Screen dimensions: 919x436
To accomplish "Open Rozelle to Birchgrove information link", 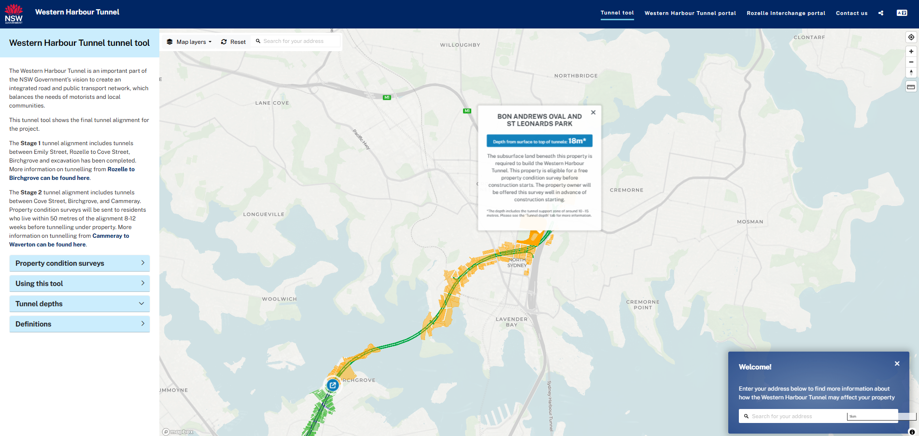I will pyautogui.click(x=72, y=174).
